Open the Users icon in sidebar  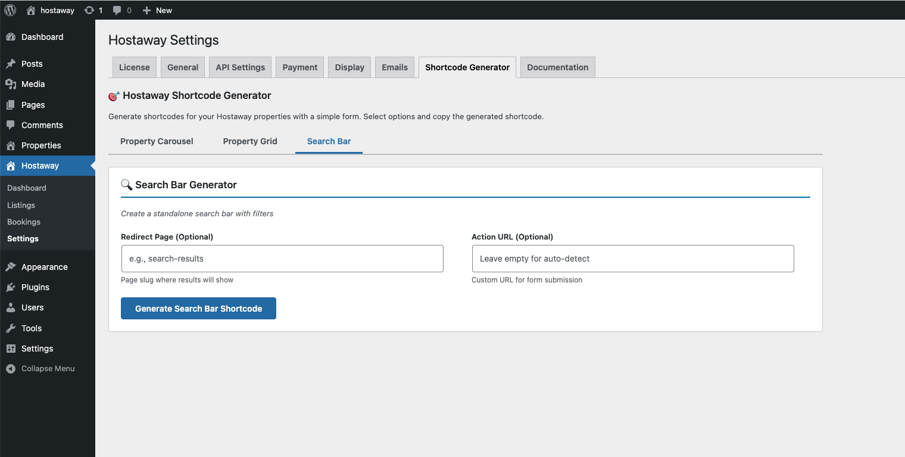click(12, 307)
